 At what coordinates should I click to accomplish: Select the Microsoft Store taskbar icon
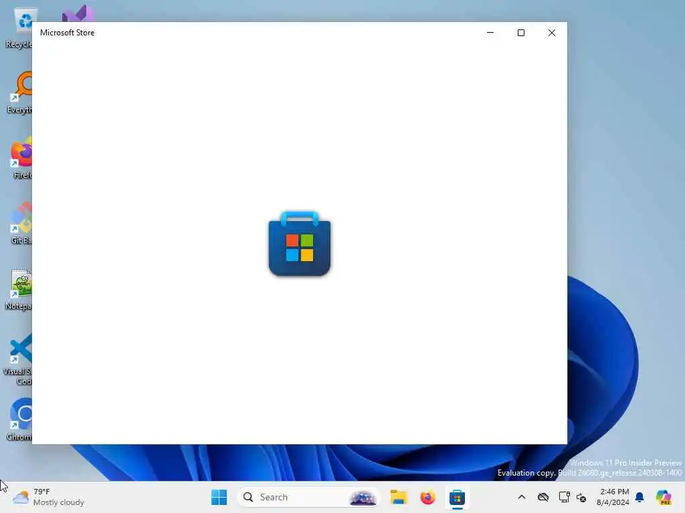click(457, 497)
